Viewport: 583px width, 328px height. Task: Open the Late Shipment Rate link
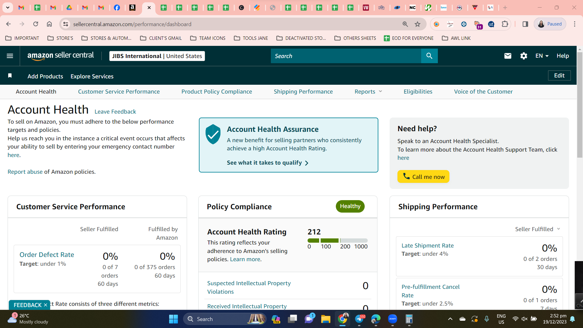coord(428,245)
